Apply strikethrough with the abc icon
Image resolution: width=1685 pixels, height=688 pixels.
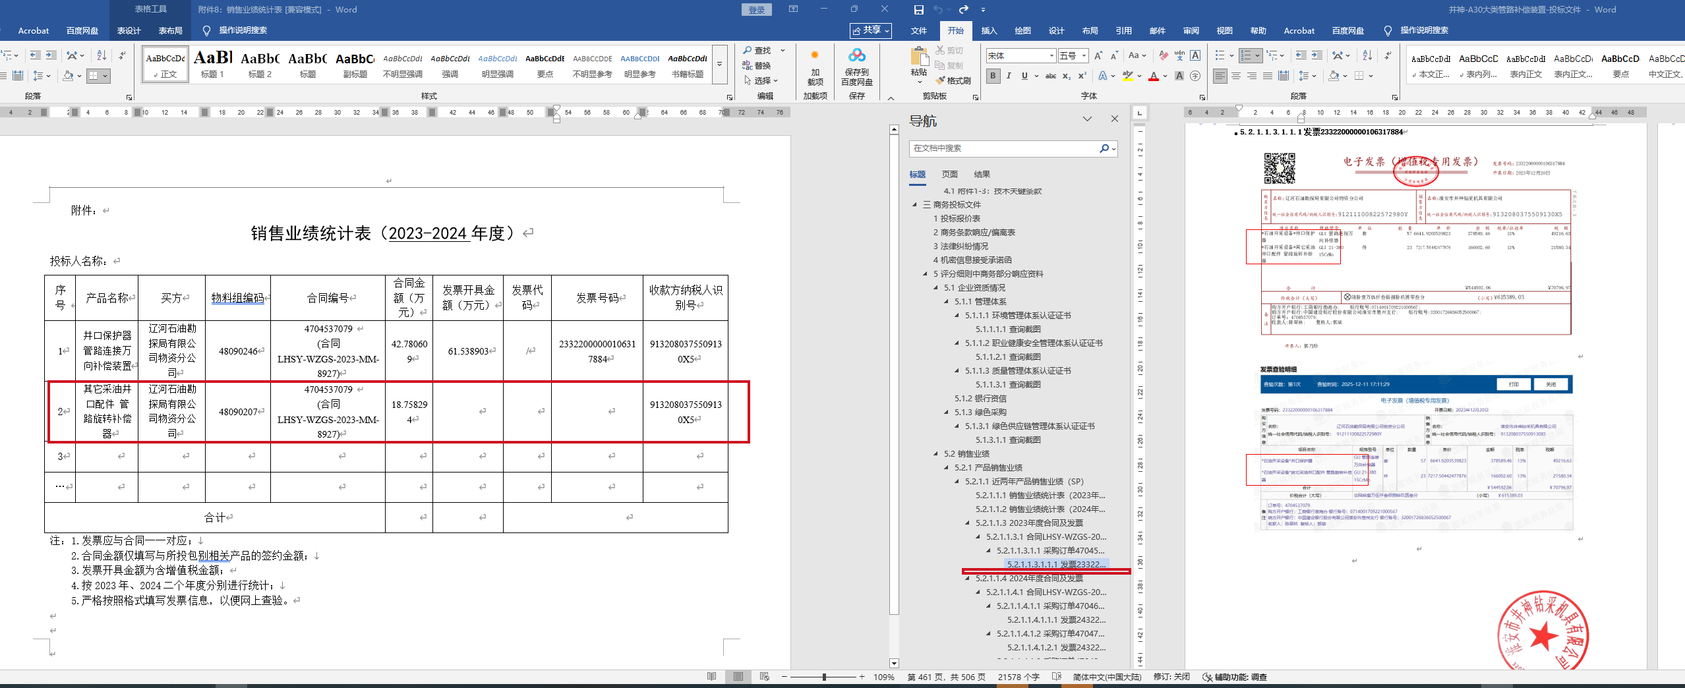pyautogui.click(x=1051, y=76)
